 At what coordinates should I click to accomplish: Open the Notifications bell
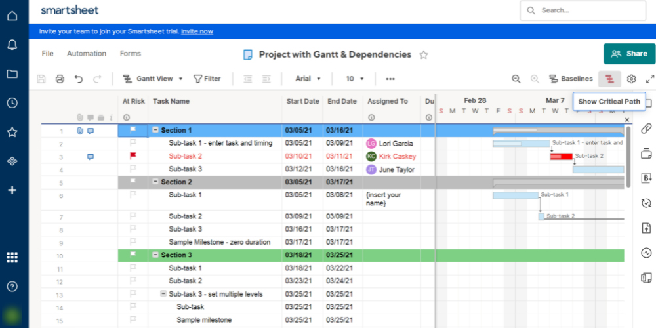[12, 45]
